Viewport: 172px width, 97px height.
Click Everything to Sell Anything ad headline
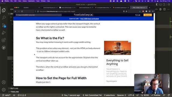coord(117,62)
